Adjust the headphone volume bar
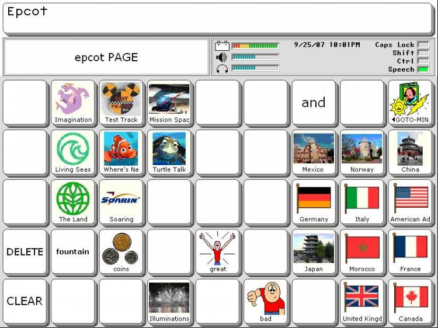This screenshot has height=328, width=438. click(255, 68)
